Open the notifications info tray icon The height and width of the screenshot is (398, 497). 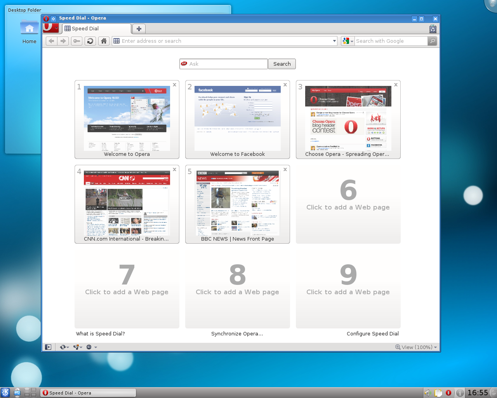tap(460, 393)
